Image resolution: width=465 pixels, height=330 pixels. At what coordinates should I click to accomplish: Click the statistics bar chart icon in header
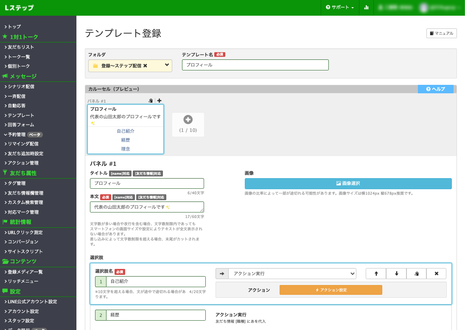(x=366, y=8)
